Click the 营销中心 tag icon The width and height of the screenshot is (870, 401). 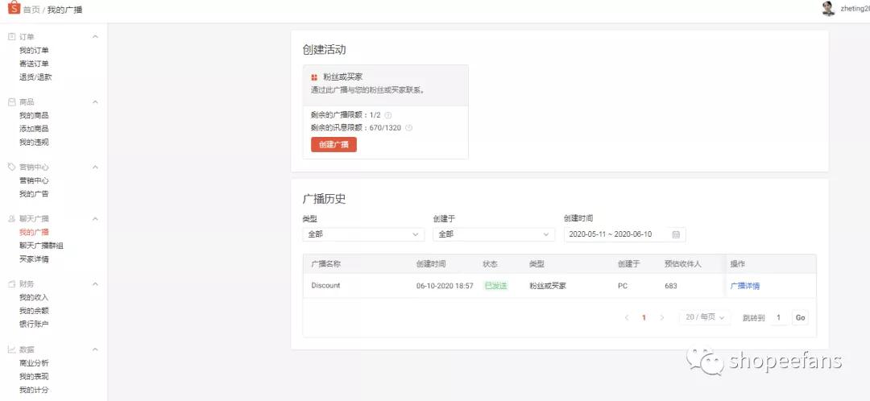[11, 167]
